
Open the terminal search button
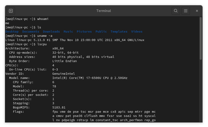pyautogui.click(x=176, y=11)
